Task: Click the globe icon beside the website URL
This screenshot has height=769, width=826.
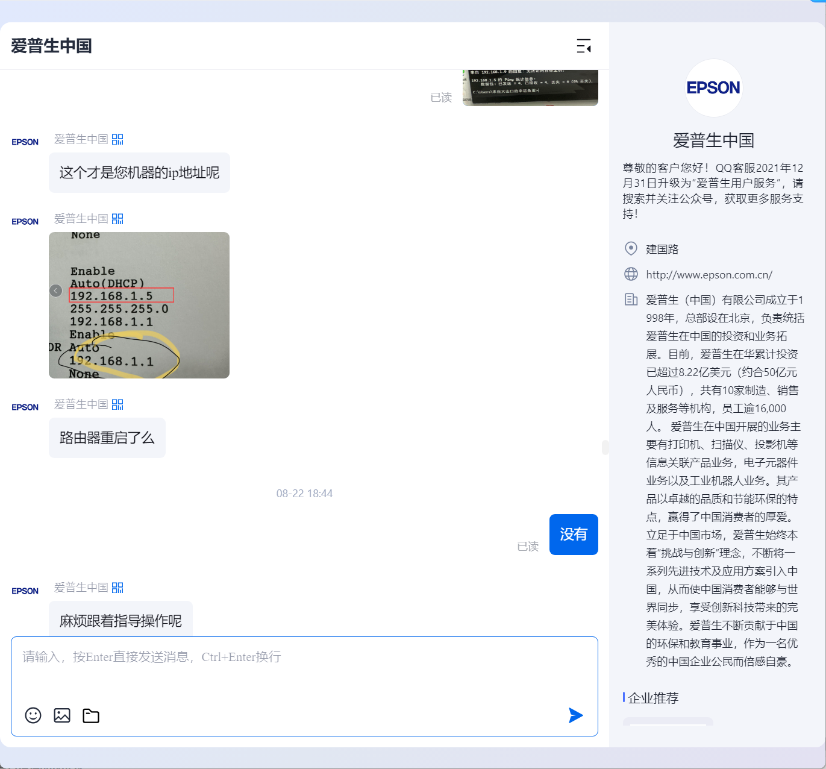Action: click(631, 274)
